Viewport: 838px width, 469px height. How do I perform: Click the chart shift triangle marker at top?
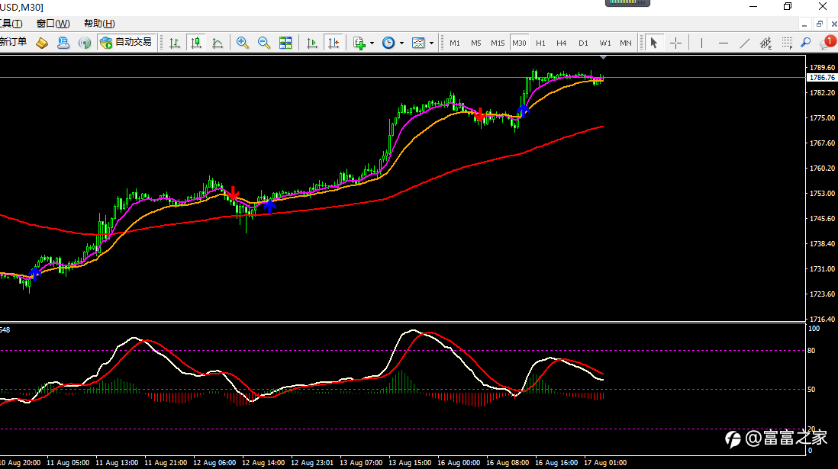tap(604, 56)
